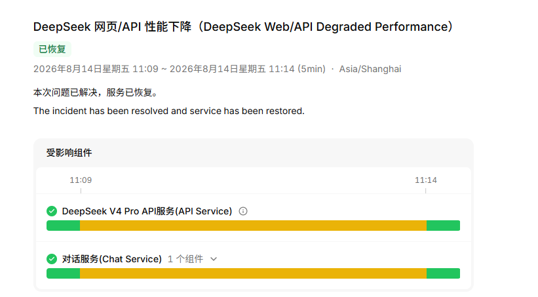538x297 pixels.
Task: Click the leading green segment of Chat Service bar
Action: click(64, 273)
